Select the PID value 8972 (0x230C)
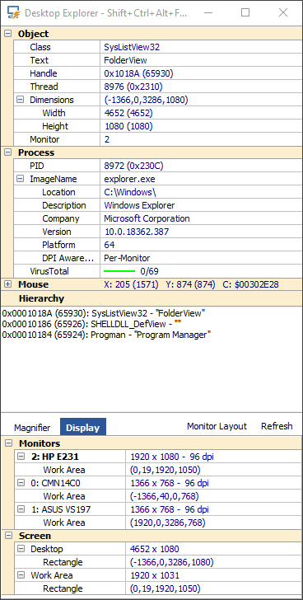The height and width of the screenshot is (600, 303). pyautogui.click(x=133, y=166)
